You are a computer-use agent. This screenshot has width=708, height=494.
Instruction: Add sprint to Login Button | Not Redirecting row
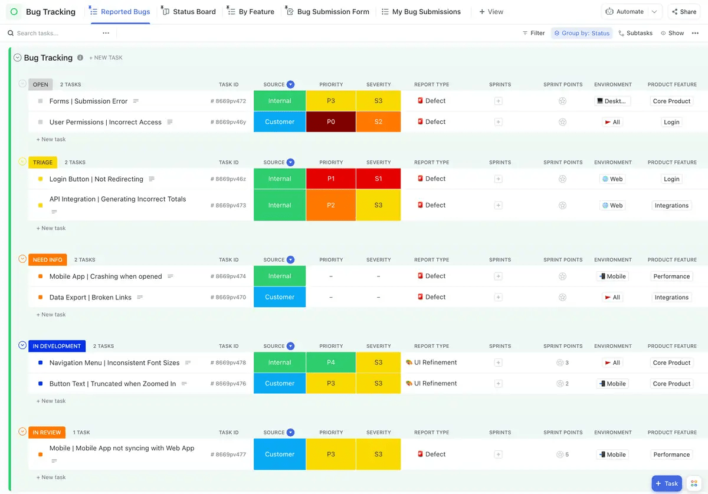(499, 179)
